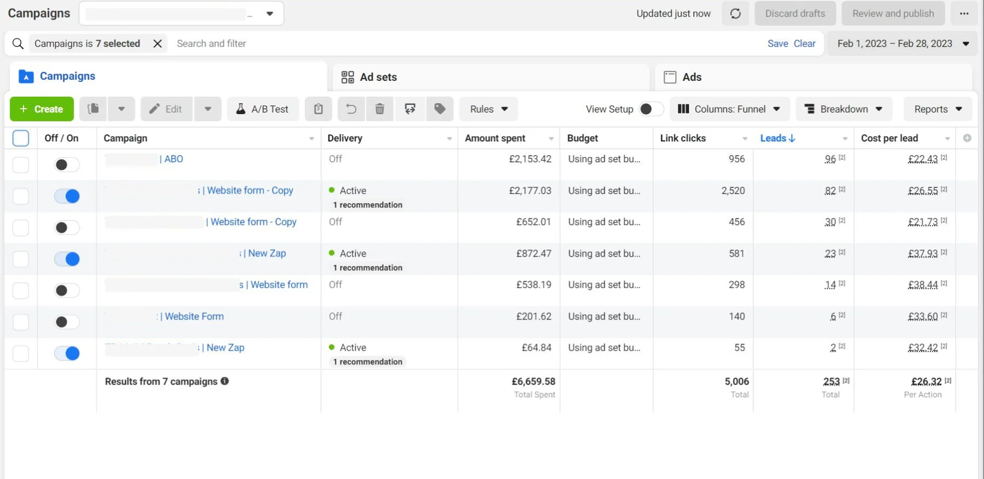Open the Rules dropdown

click(489, 109)
